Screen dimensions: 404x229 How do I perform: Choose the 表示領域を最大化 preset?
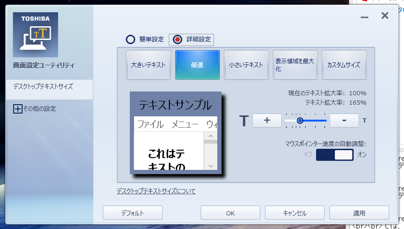295,65
